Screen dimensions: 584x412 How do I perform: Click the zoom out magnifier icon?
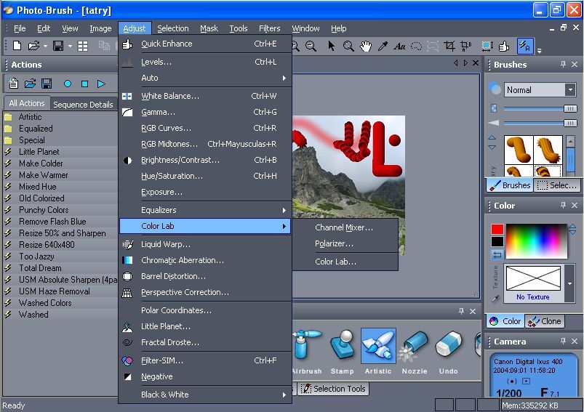click(x=311, y=47)
